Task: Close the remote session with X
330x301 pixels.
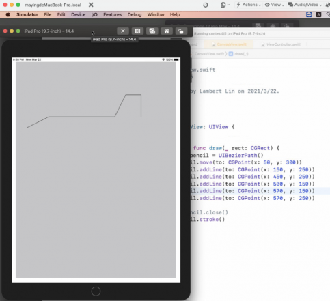Action: click(x=91, y=5)
